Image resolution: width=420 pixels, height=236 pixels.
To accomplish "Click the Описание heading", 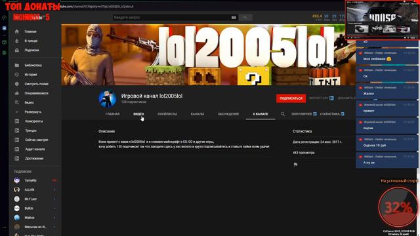I will pyautogui.click(x=106, y=131).
